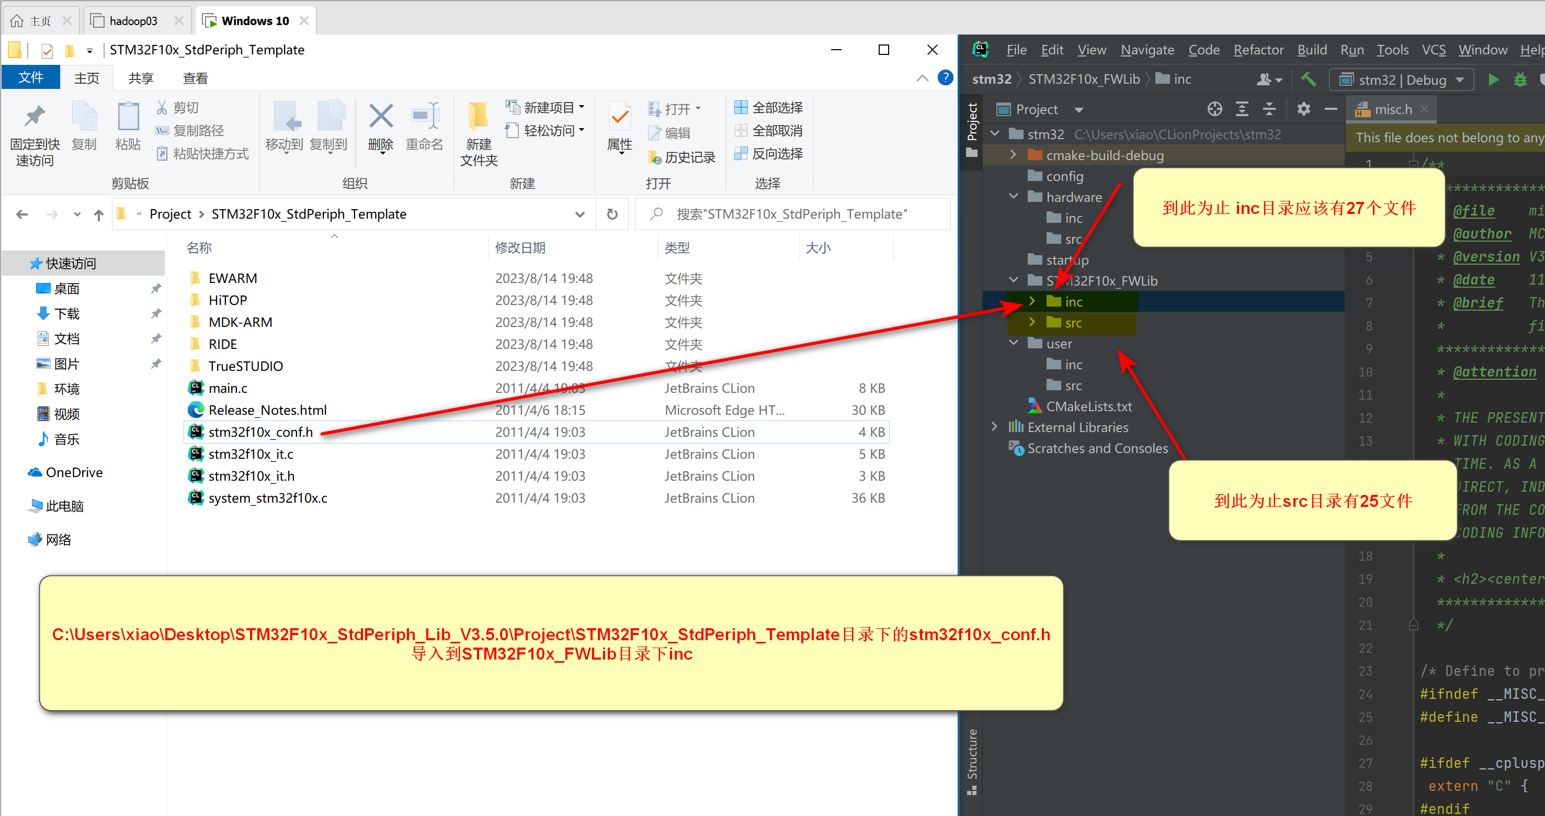This screenshot has height=816, width=1545.
Task: Sort by the modified date column header
Action: 519,248
